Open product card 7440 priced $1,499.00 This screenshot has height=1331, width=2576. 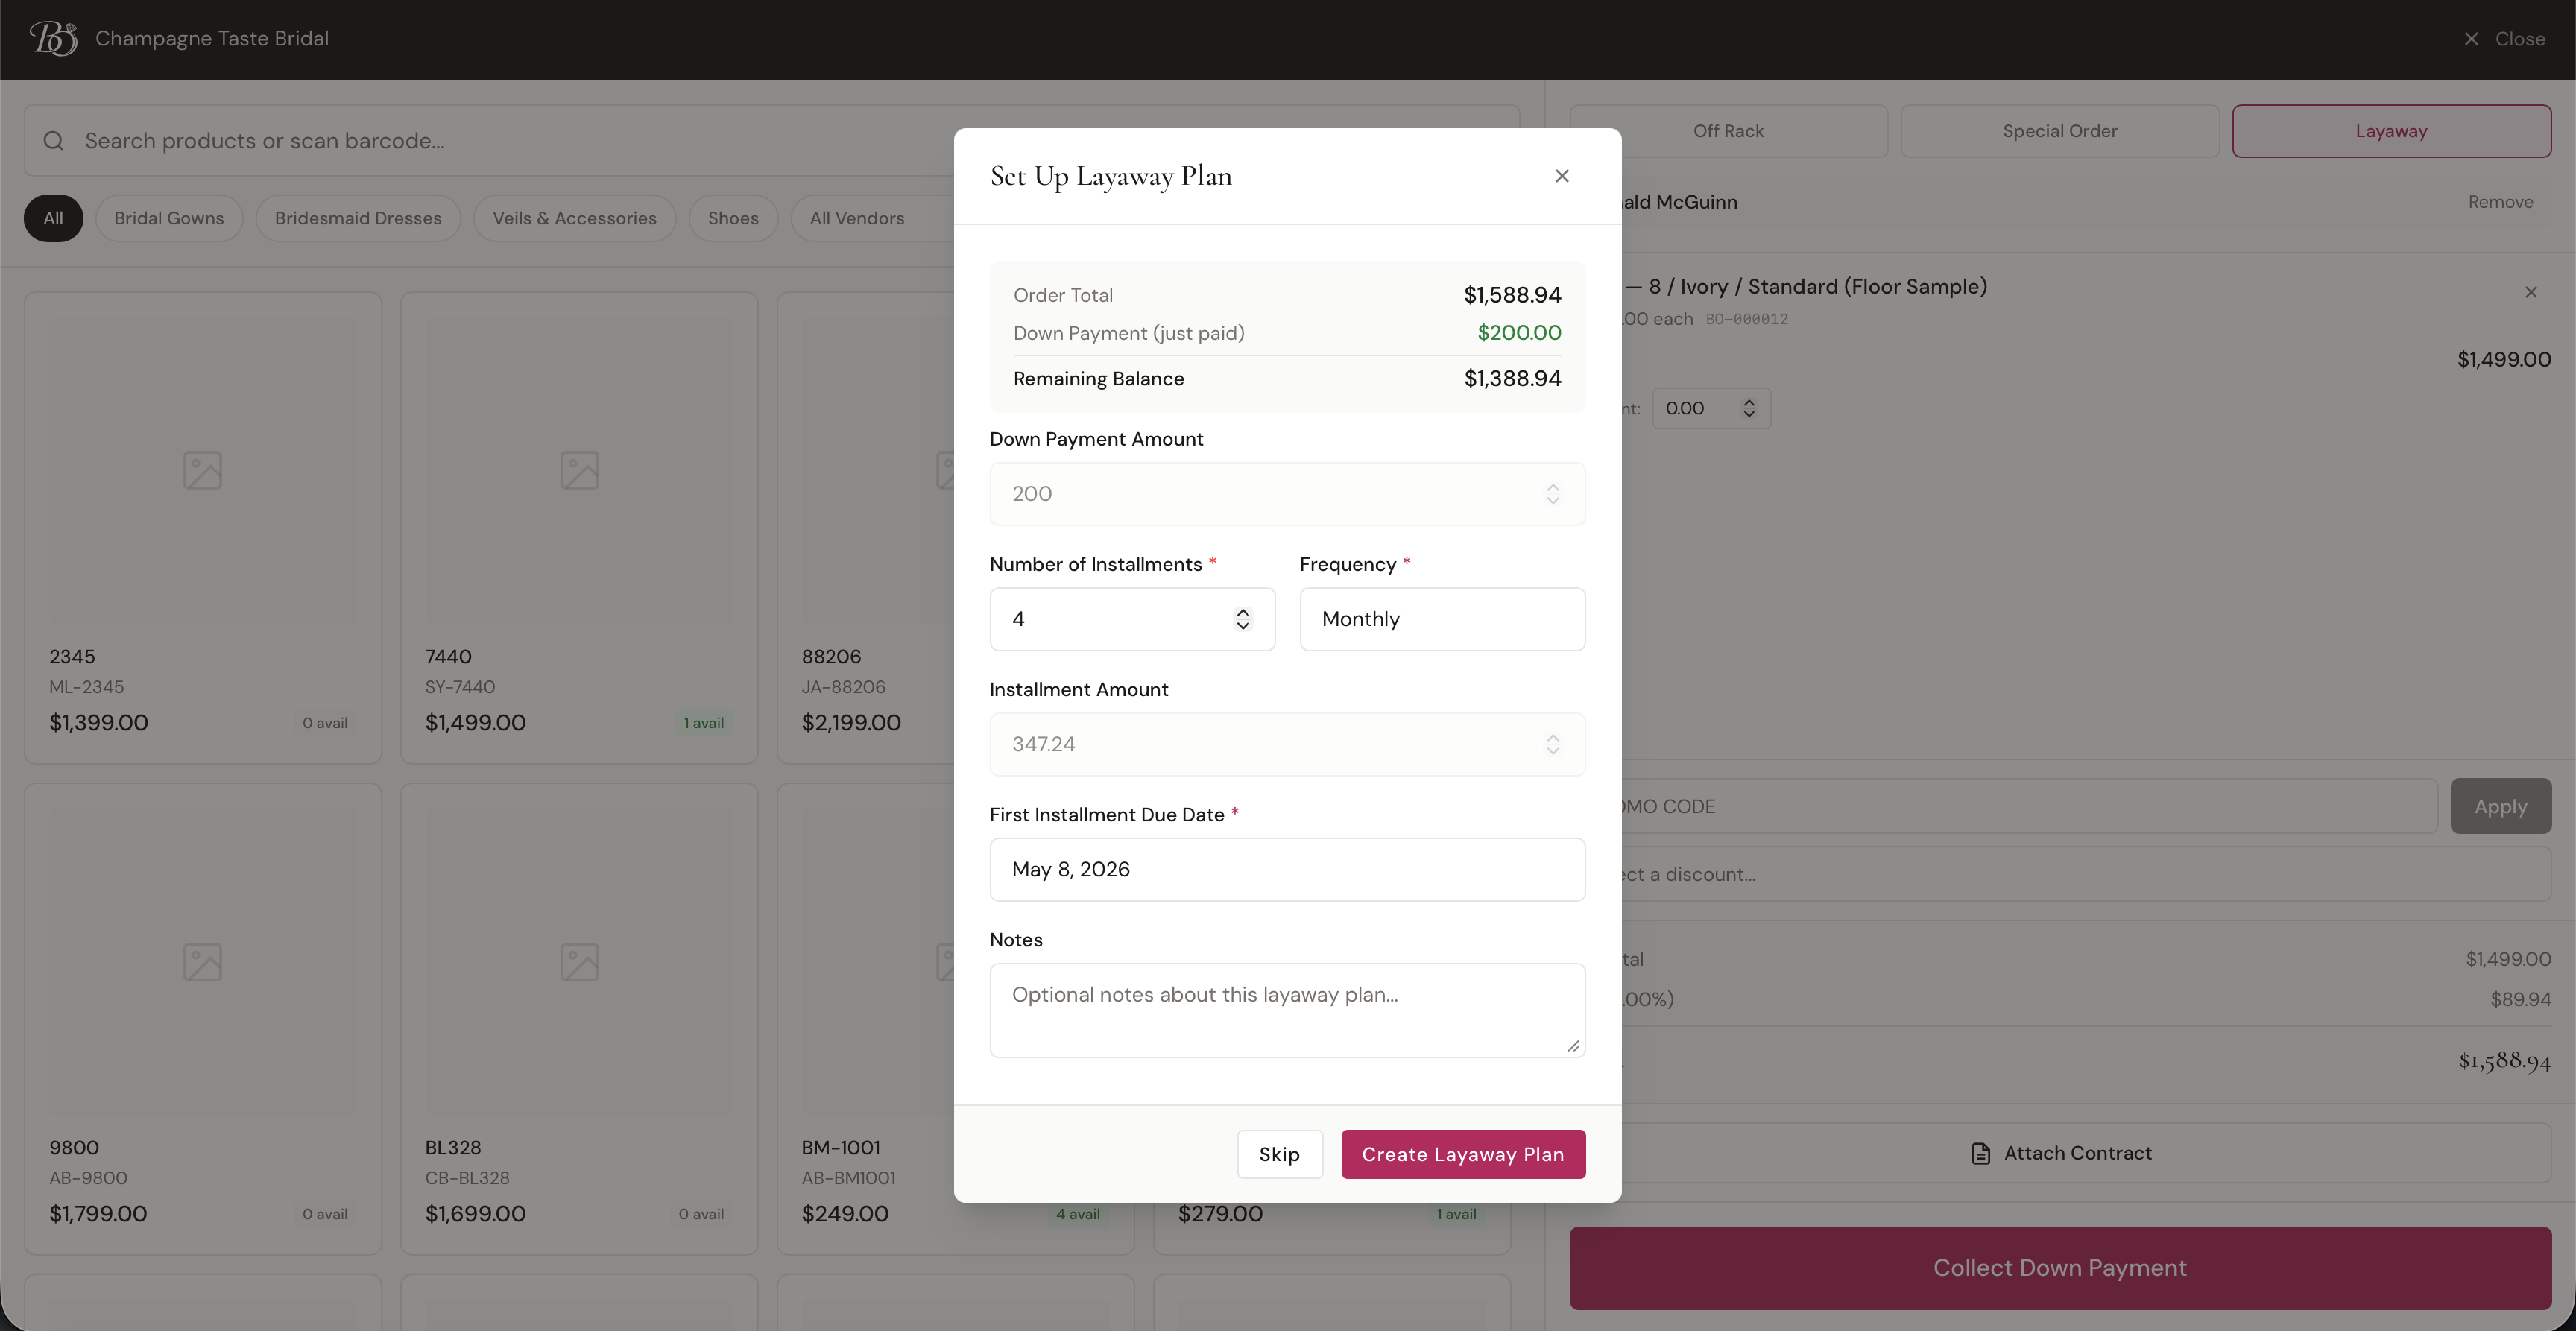pos(579,528)
